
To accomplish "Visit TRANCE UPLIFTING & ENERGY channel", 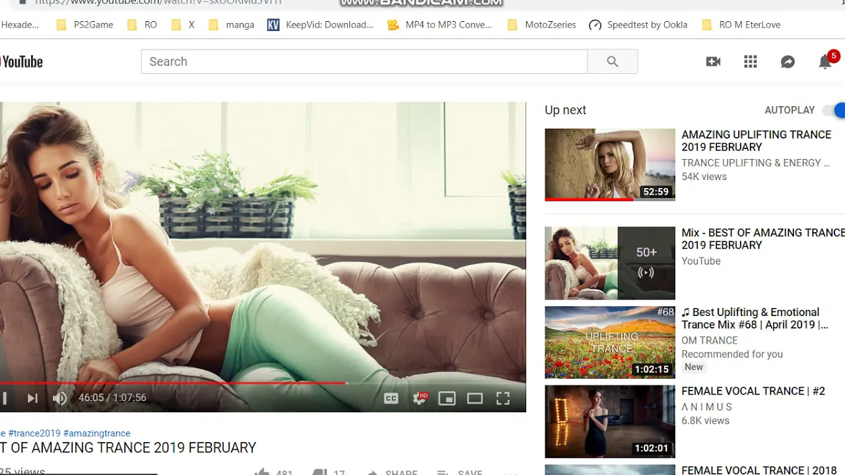I will pyautogui.click(x=755, y=163).
